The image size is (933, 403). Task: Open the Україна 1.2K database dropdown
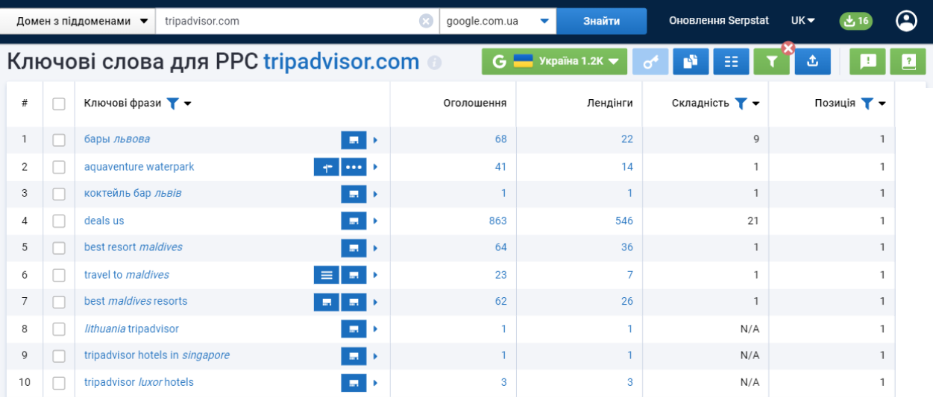tap(555, 62)
